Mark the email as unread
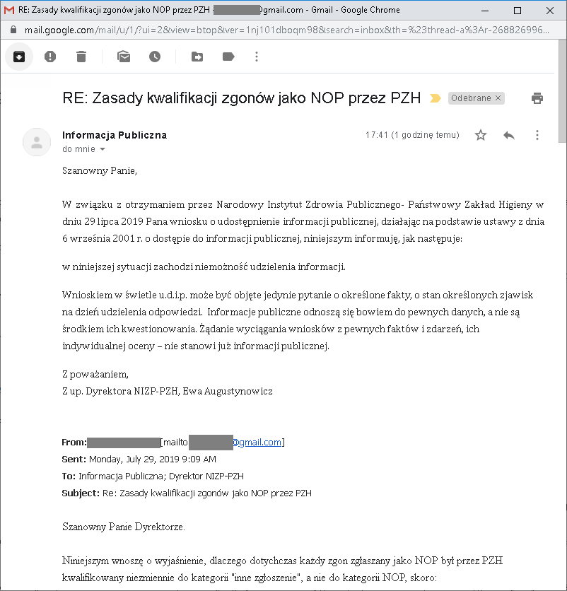 click(x=124, y=57)
